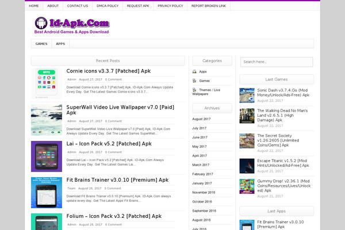Image resolution: width=345 pixels, height=230 pixels.
Task: Click 0 Comment on SuperWall post
Action: tap(113, 121)
